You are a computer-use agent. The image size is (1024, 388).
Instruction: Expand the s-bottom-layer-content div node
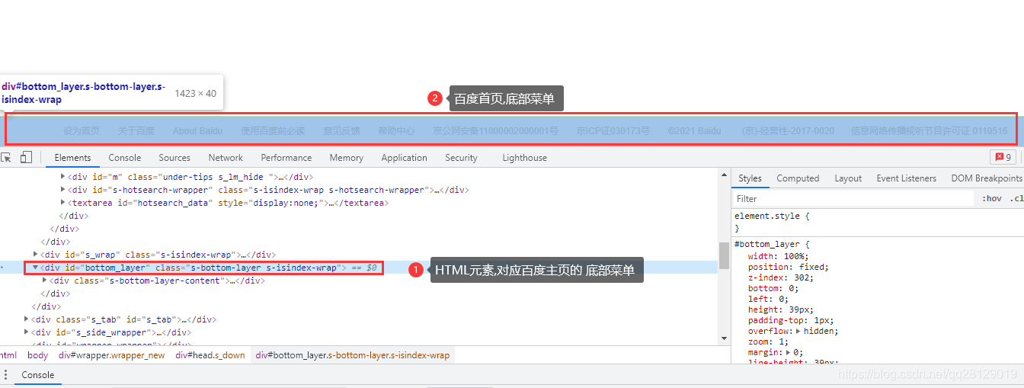(x=45, y=281)
